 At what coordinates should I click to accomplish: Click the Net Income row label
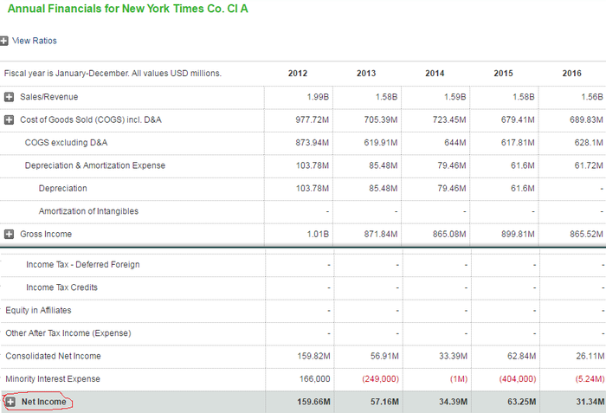43,402
